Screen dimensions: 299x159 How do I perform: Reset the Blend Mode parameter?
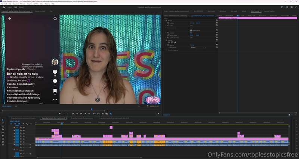point(217,47)
